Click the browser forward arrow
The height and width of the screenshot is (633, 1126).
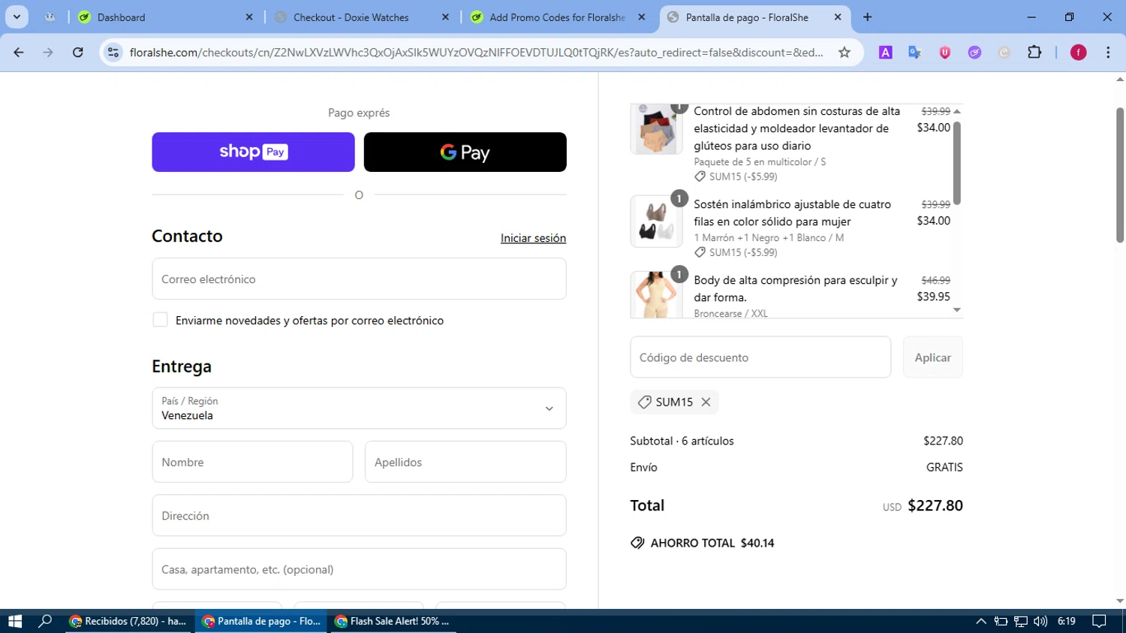tap(48, 52)
